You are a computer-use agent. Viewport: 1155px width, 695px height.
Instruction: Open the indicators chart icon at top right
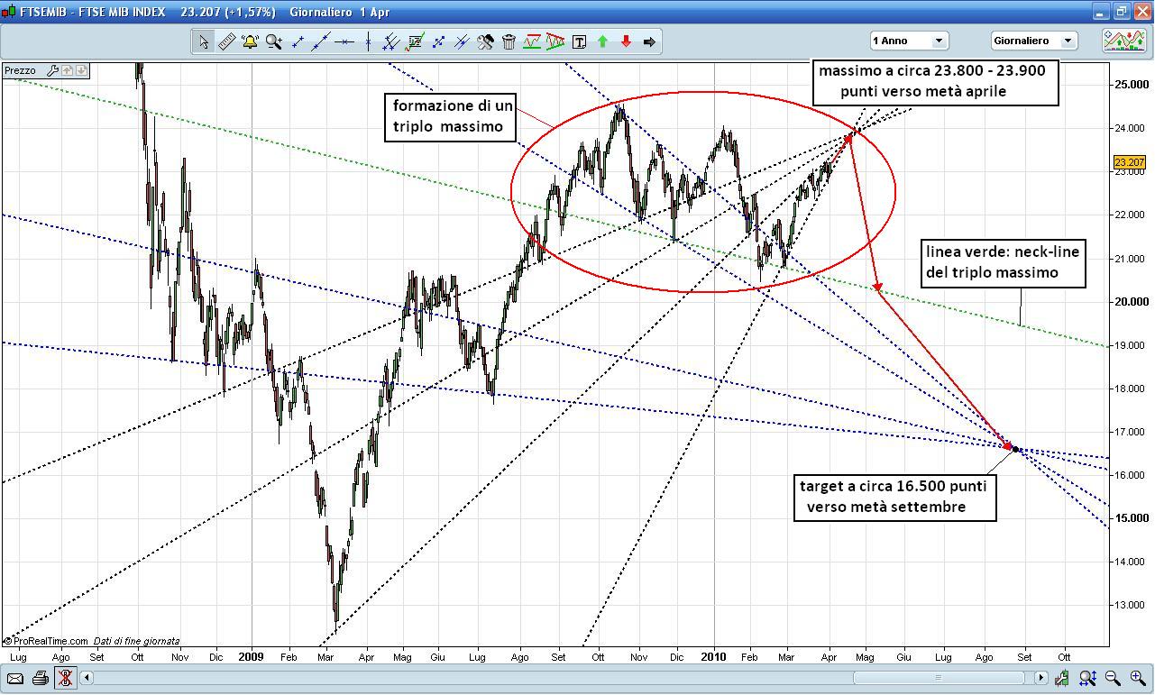(x=1124, y=41)
